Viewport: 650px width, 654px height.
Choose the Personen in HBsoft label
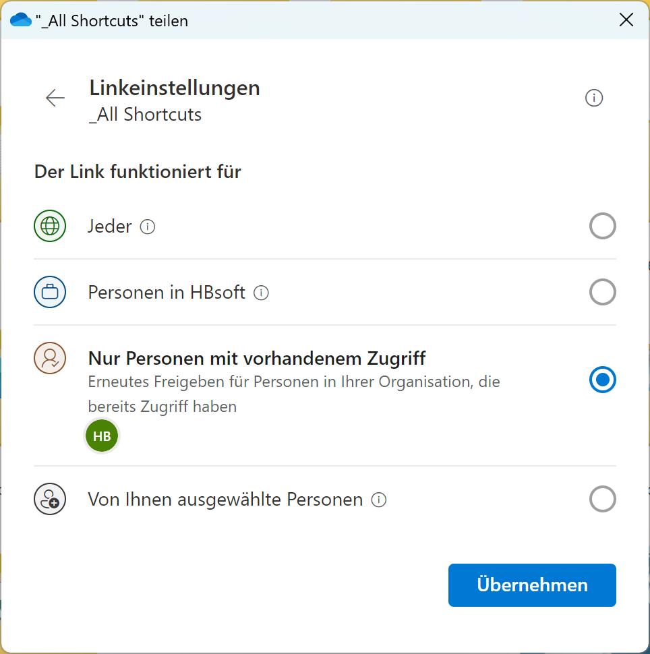click(167, 293)
